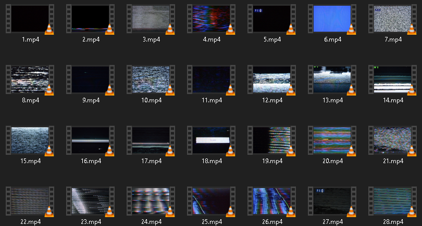
Task: Click the 4.mp4 colorful glitch thumbnail
Action: coord(211,19)
